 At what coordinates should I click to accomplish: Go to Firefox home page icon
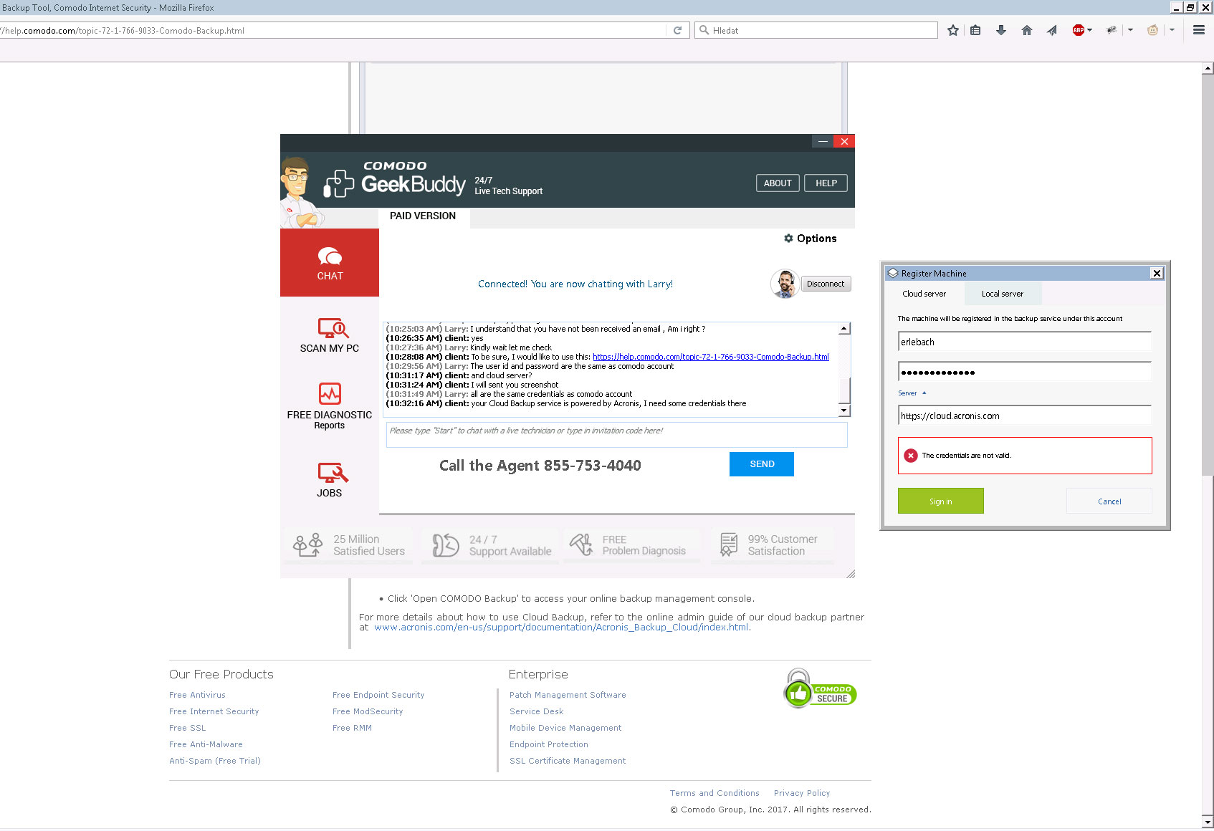(x=1027, y=30)
